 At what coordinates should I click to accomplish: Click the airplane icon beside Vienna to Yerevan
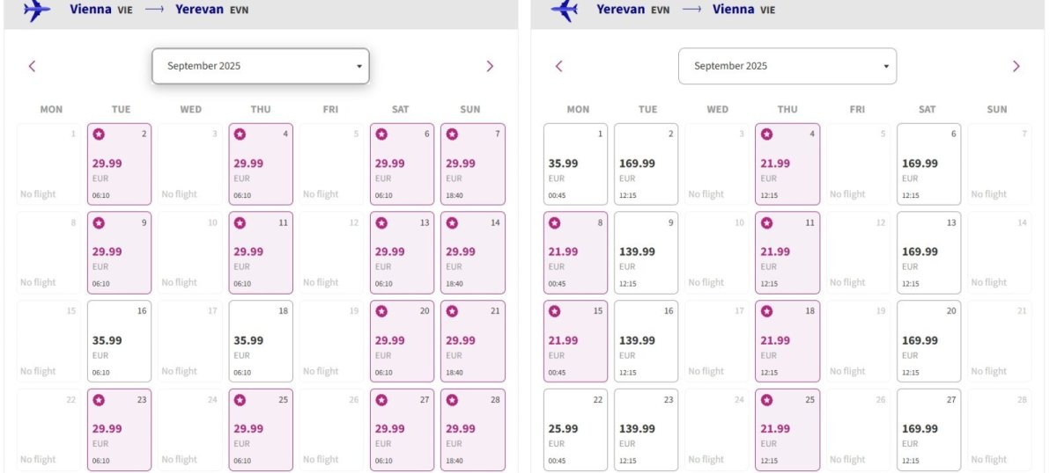click(x=36, y=11)
